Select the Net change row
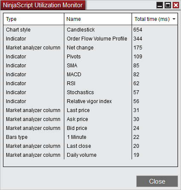Viewport: 181px width, 190px height. click(x=90, y=48)
